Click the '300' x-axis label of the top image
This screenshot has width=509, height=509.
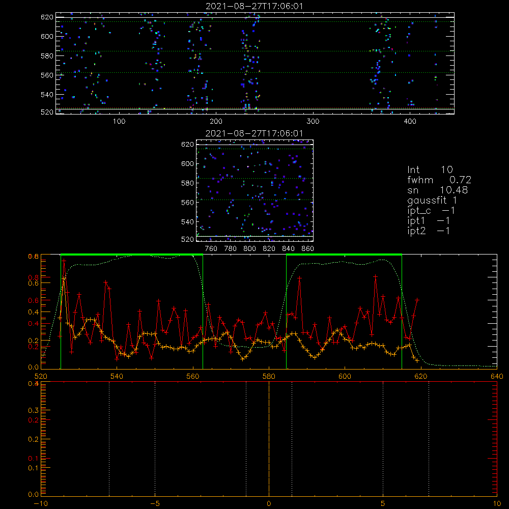pyautogui.click(x=313, y=122)
